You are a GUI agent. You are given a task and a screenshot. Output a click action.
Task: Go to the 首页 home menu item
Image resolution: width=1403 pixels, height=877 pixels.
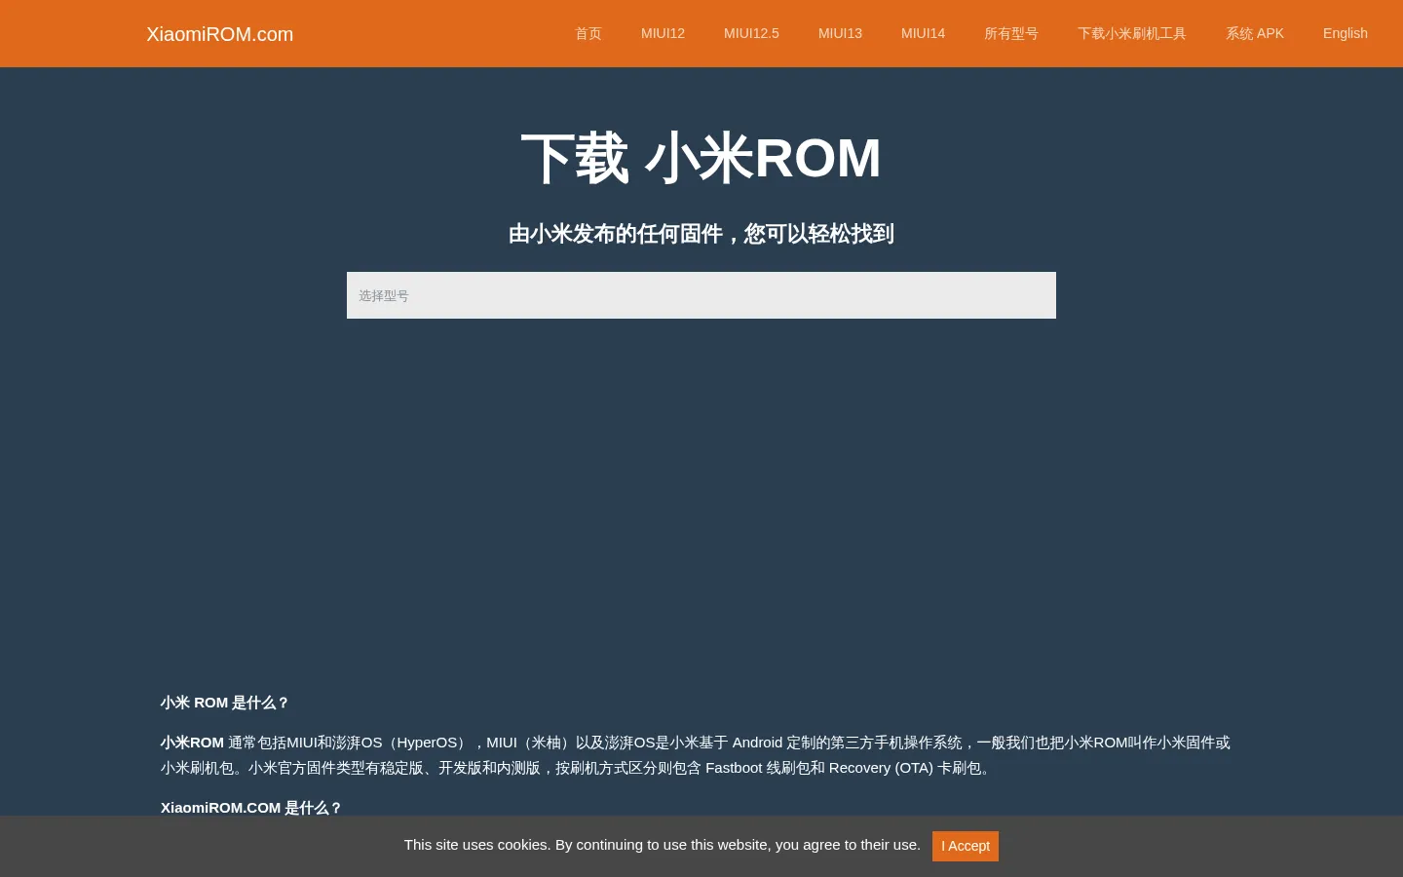(588, 33)
